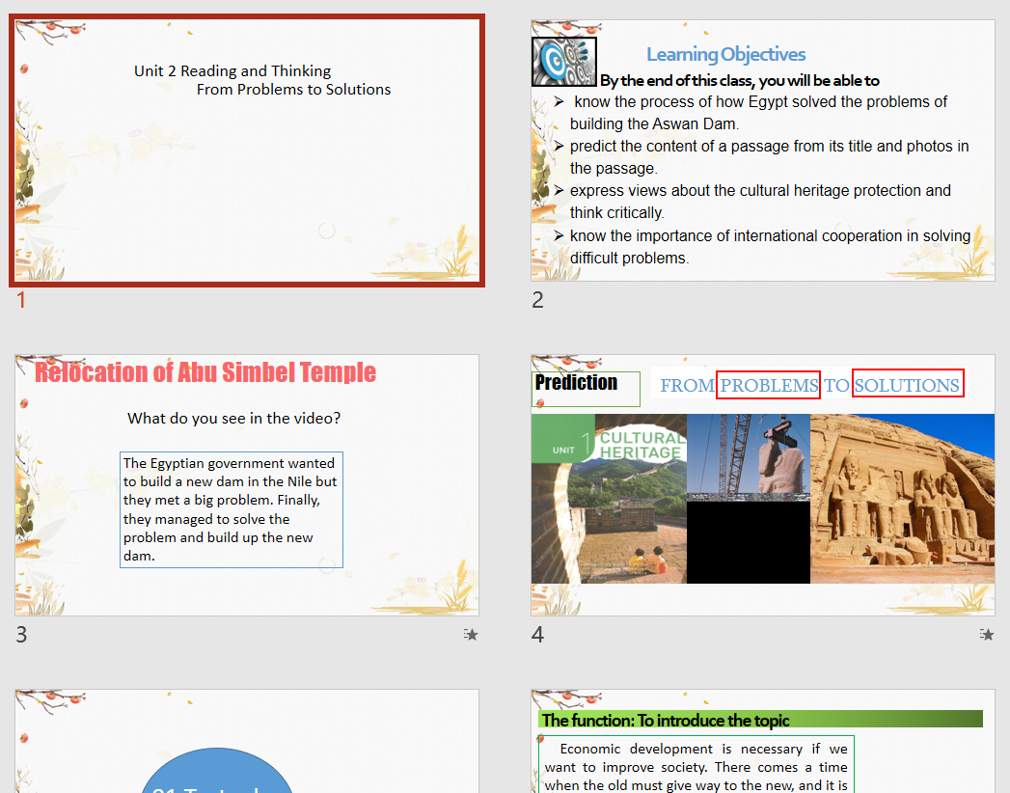1010x793 pixels.
Task: Click the black video placeholder in slide 4
Action: 749,542
